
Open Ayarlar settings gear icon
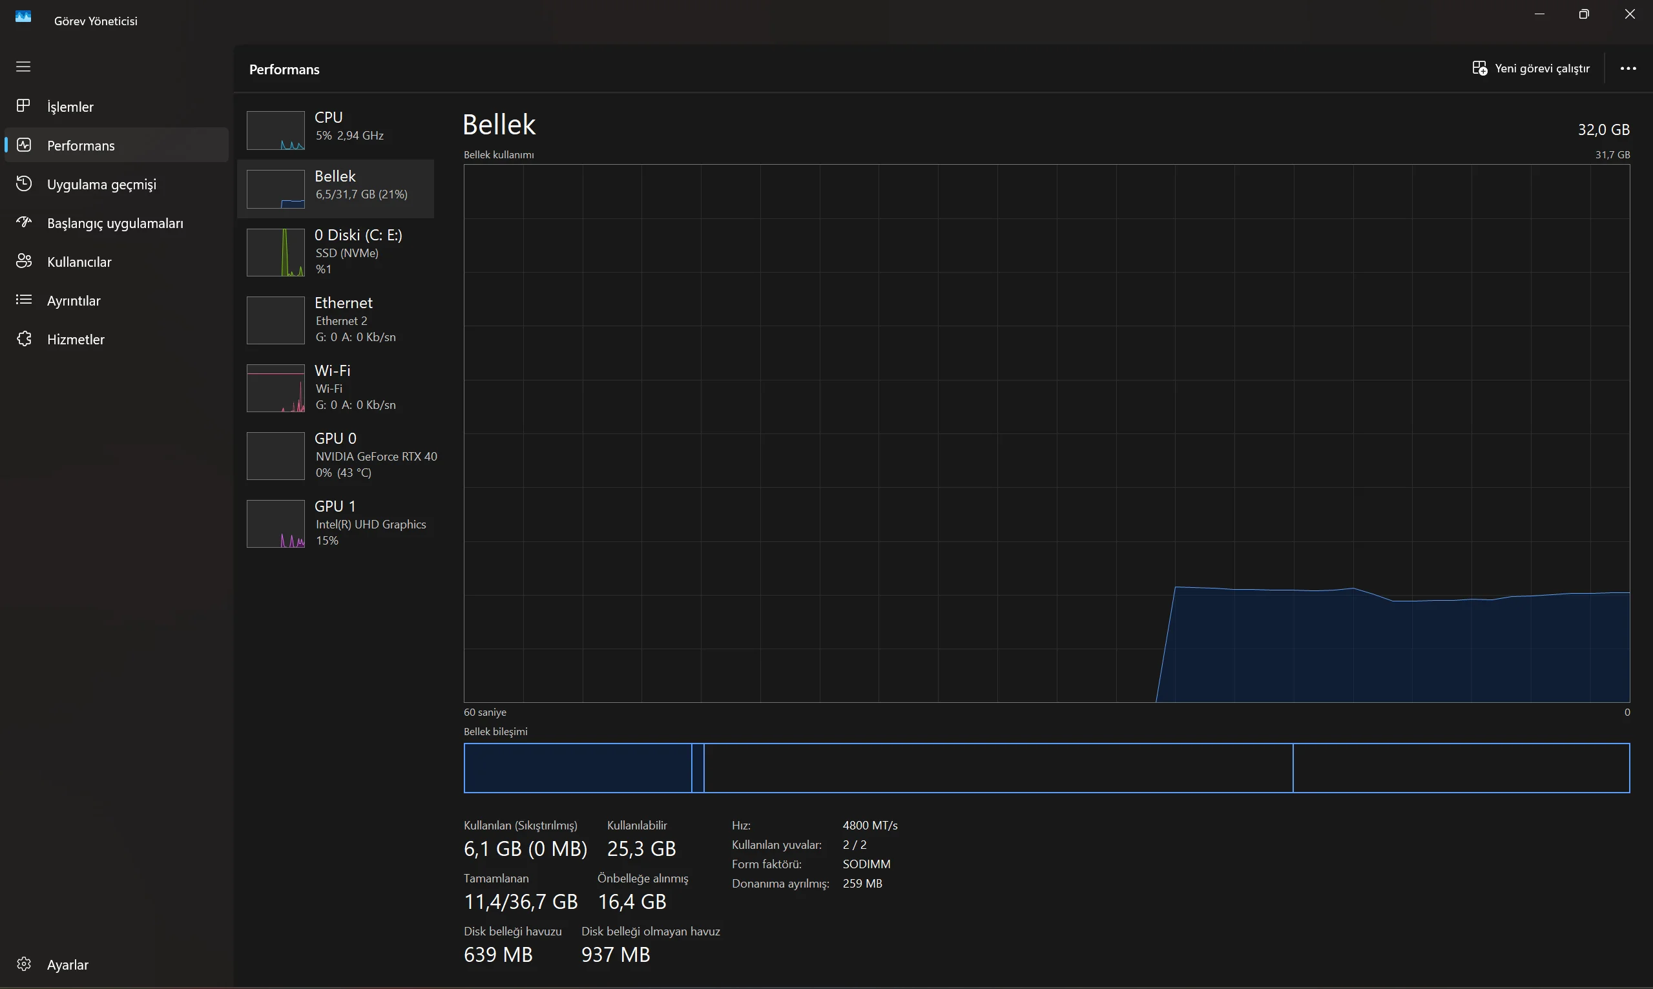[x=23, y=964]
